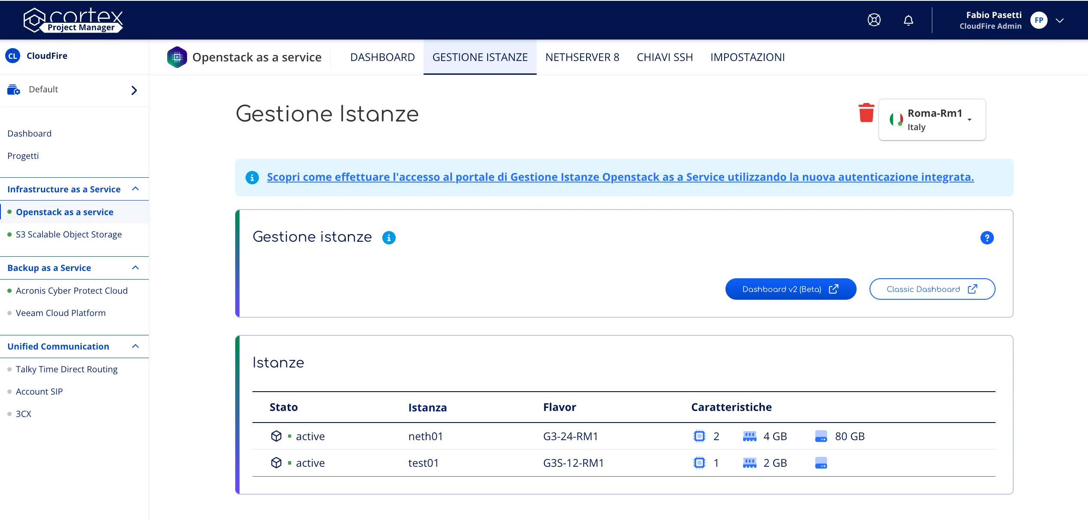Launch Dashboard v2 (Beta)
The height and width of the screenshot is (520, 1088).
(790, 289)
